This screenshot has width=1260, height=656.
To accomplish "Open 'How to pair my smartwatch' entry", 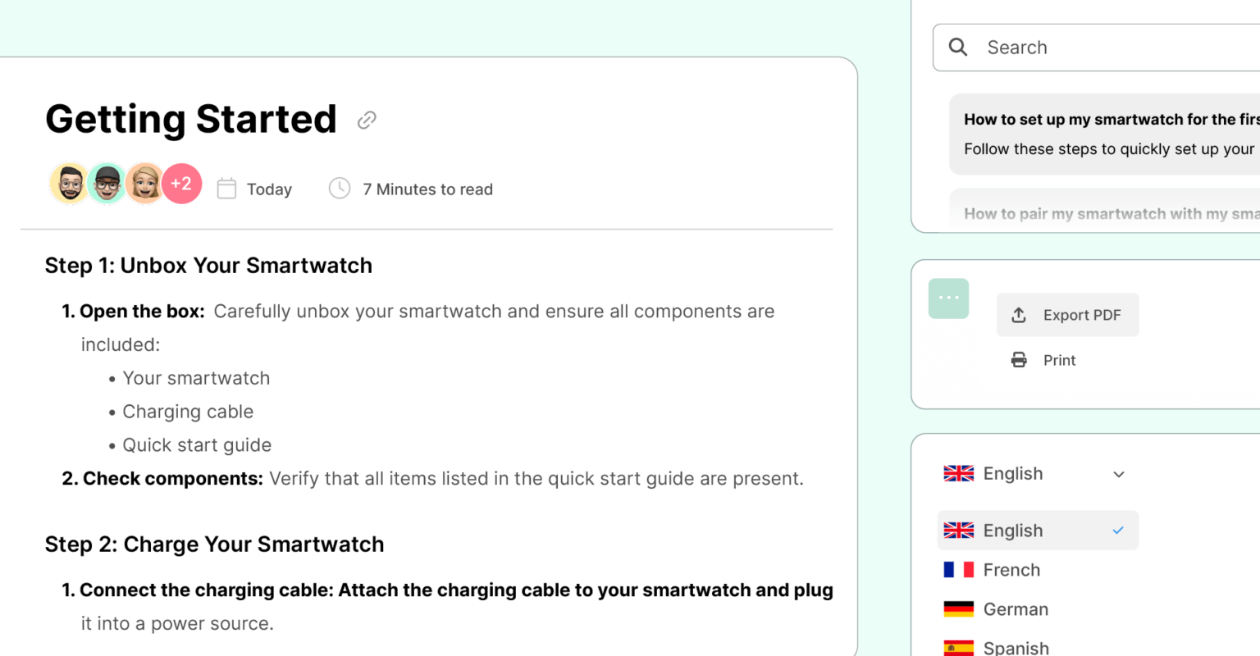I will click(1109, 213).
